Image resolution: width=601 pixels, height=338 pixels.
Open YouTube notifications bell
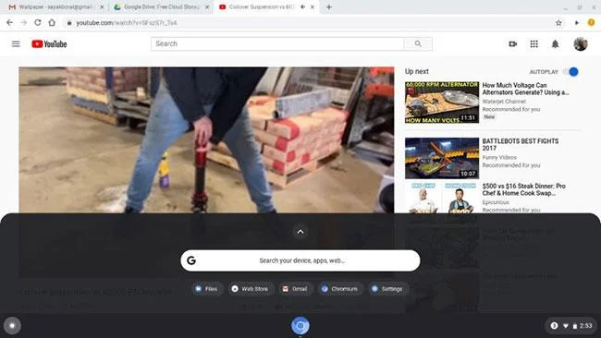pyautogui.click(x=555, y=44)
